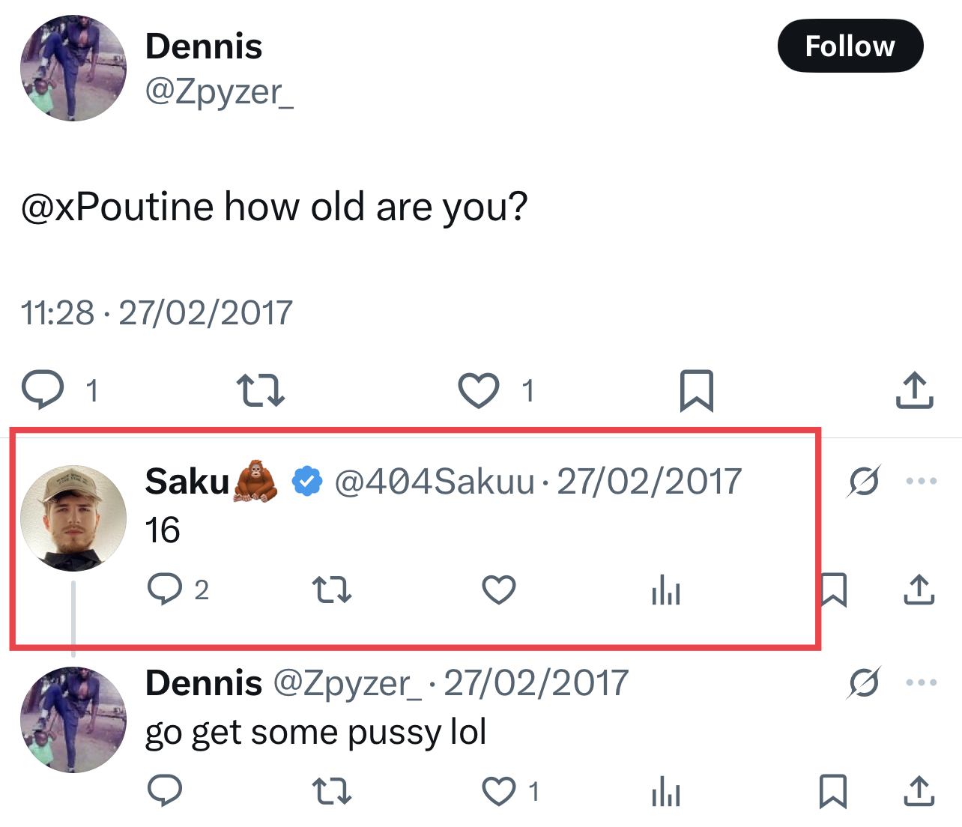Viewport: 962px width, 827px height.
Task: Reply to Saku's tweet saying 16
Action: tap(165, 590)
